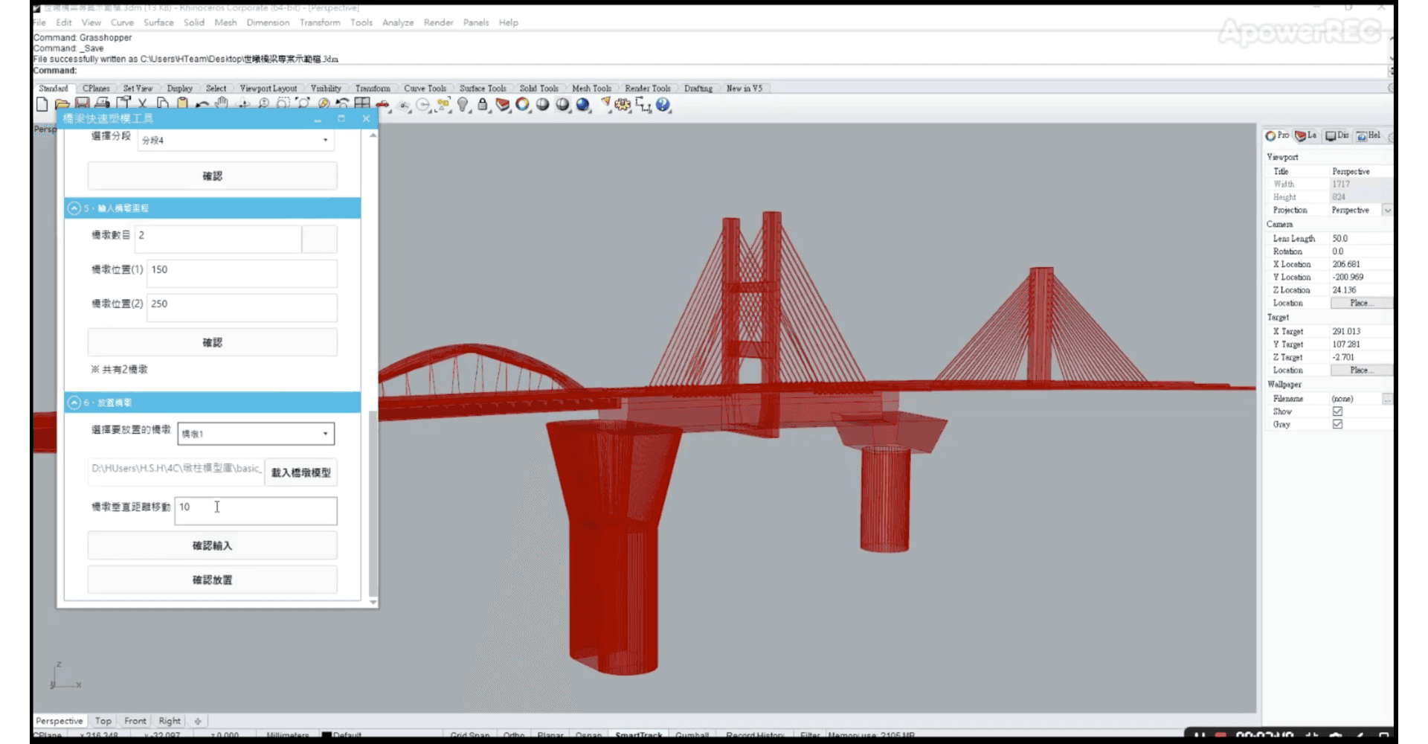Click the Zoom selected icon
The height and width of the screenshot is (744, 1428).
point(324,104)
